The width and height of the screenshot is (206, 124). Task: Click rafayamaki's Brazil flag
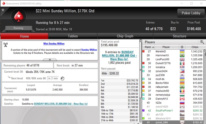[x=182, y=87]
